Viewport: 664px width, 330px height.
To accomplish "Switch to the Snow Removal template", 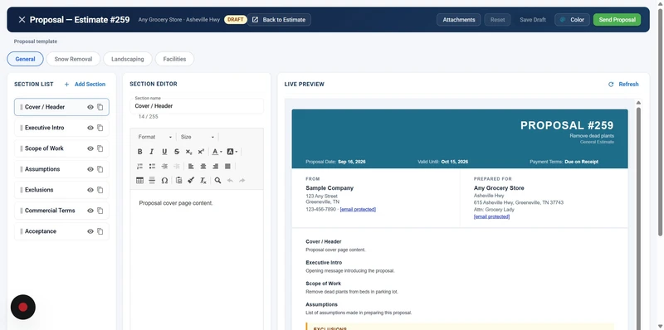I will 73,59.
